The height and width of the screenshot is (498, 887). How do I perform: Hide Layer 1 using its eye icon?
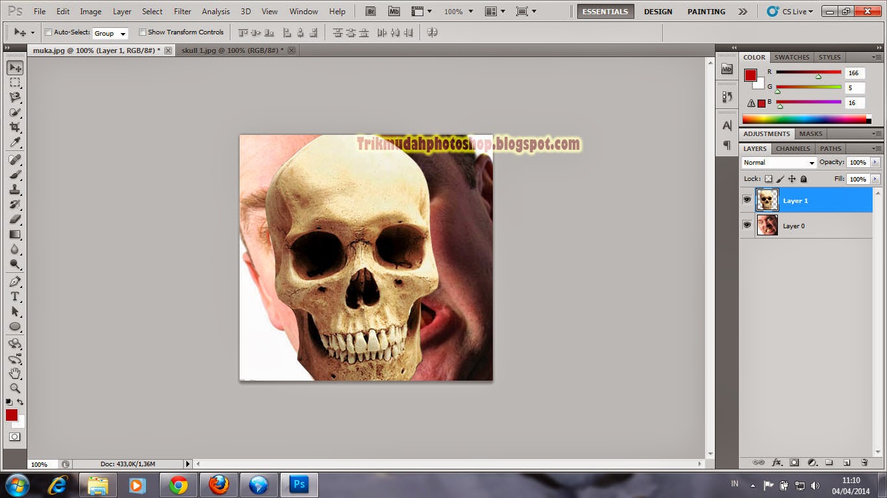pos(747,200)
